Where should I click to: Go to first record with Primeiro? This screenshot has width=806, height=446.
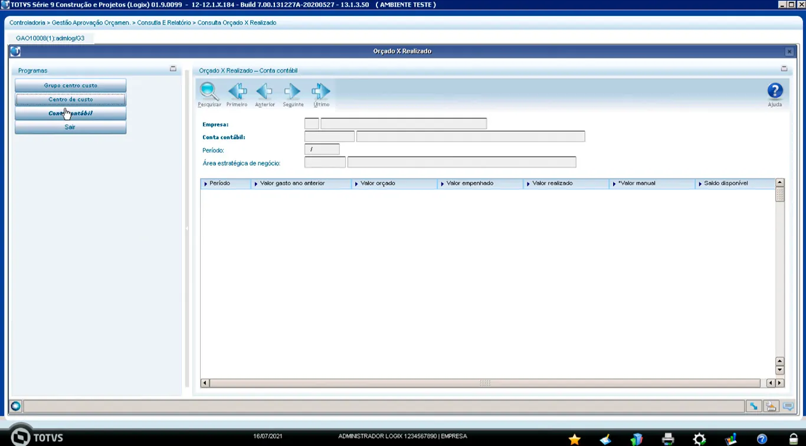coord(237,92)
